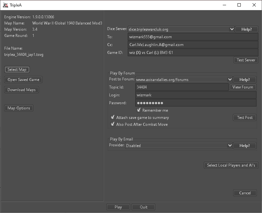Click the map version value 3.4

[x=35, y=29]
